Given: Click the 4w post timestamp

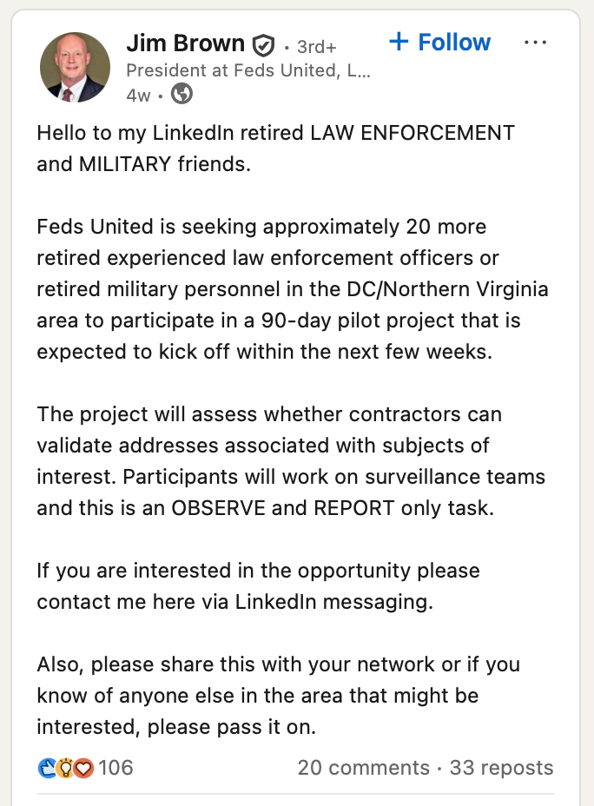Looking at the screenshot, I should (x=138, y=96).
